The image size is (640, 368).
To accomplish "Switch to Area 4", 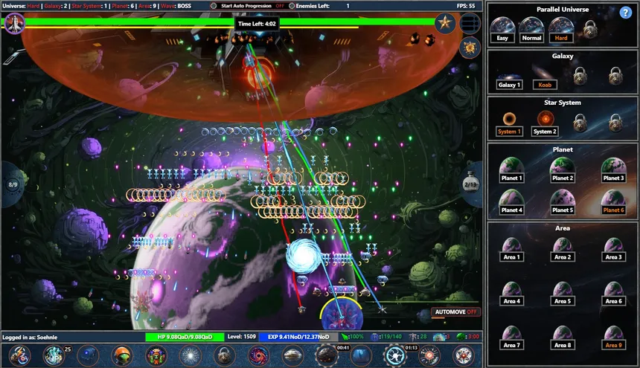I will [x=512, y=294].
